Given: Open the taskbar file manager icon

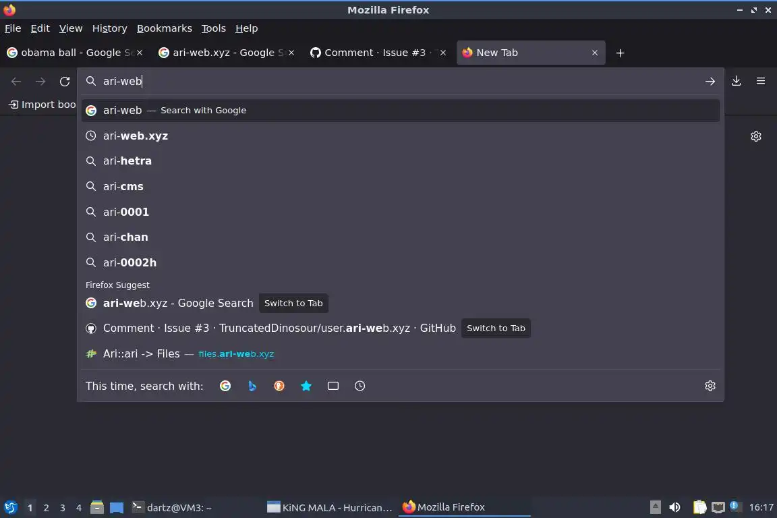Looking at the screenshot, I should pyautogui.click(x=97, y=507).
